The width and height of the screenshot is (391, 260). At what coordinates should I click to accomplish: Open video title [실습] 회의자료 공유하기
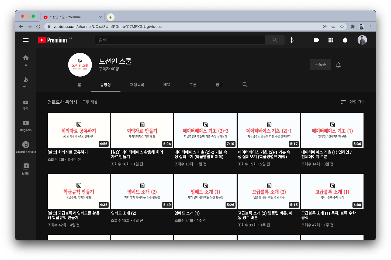pyautogui.click(x=68, y=152)
